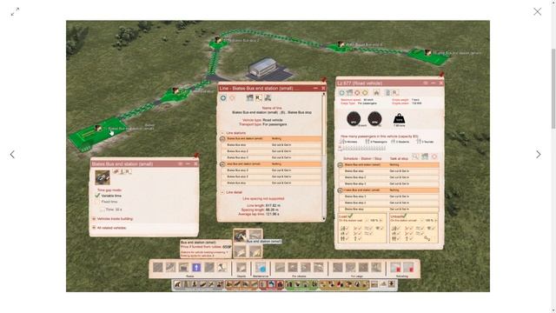Enable Fixed time gap mode
The width and height of the screenshot is (556, 313).
[x=97, y=202]
